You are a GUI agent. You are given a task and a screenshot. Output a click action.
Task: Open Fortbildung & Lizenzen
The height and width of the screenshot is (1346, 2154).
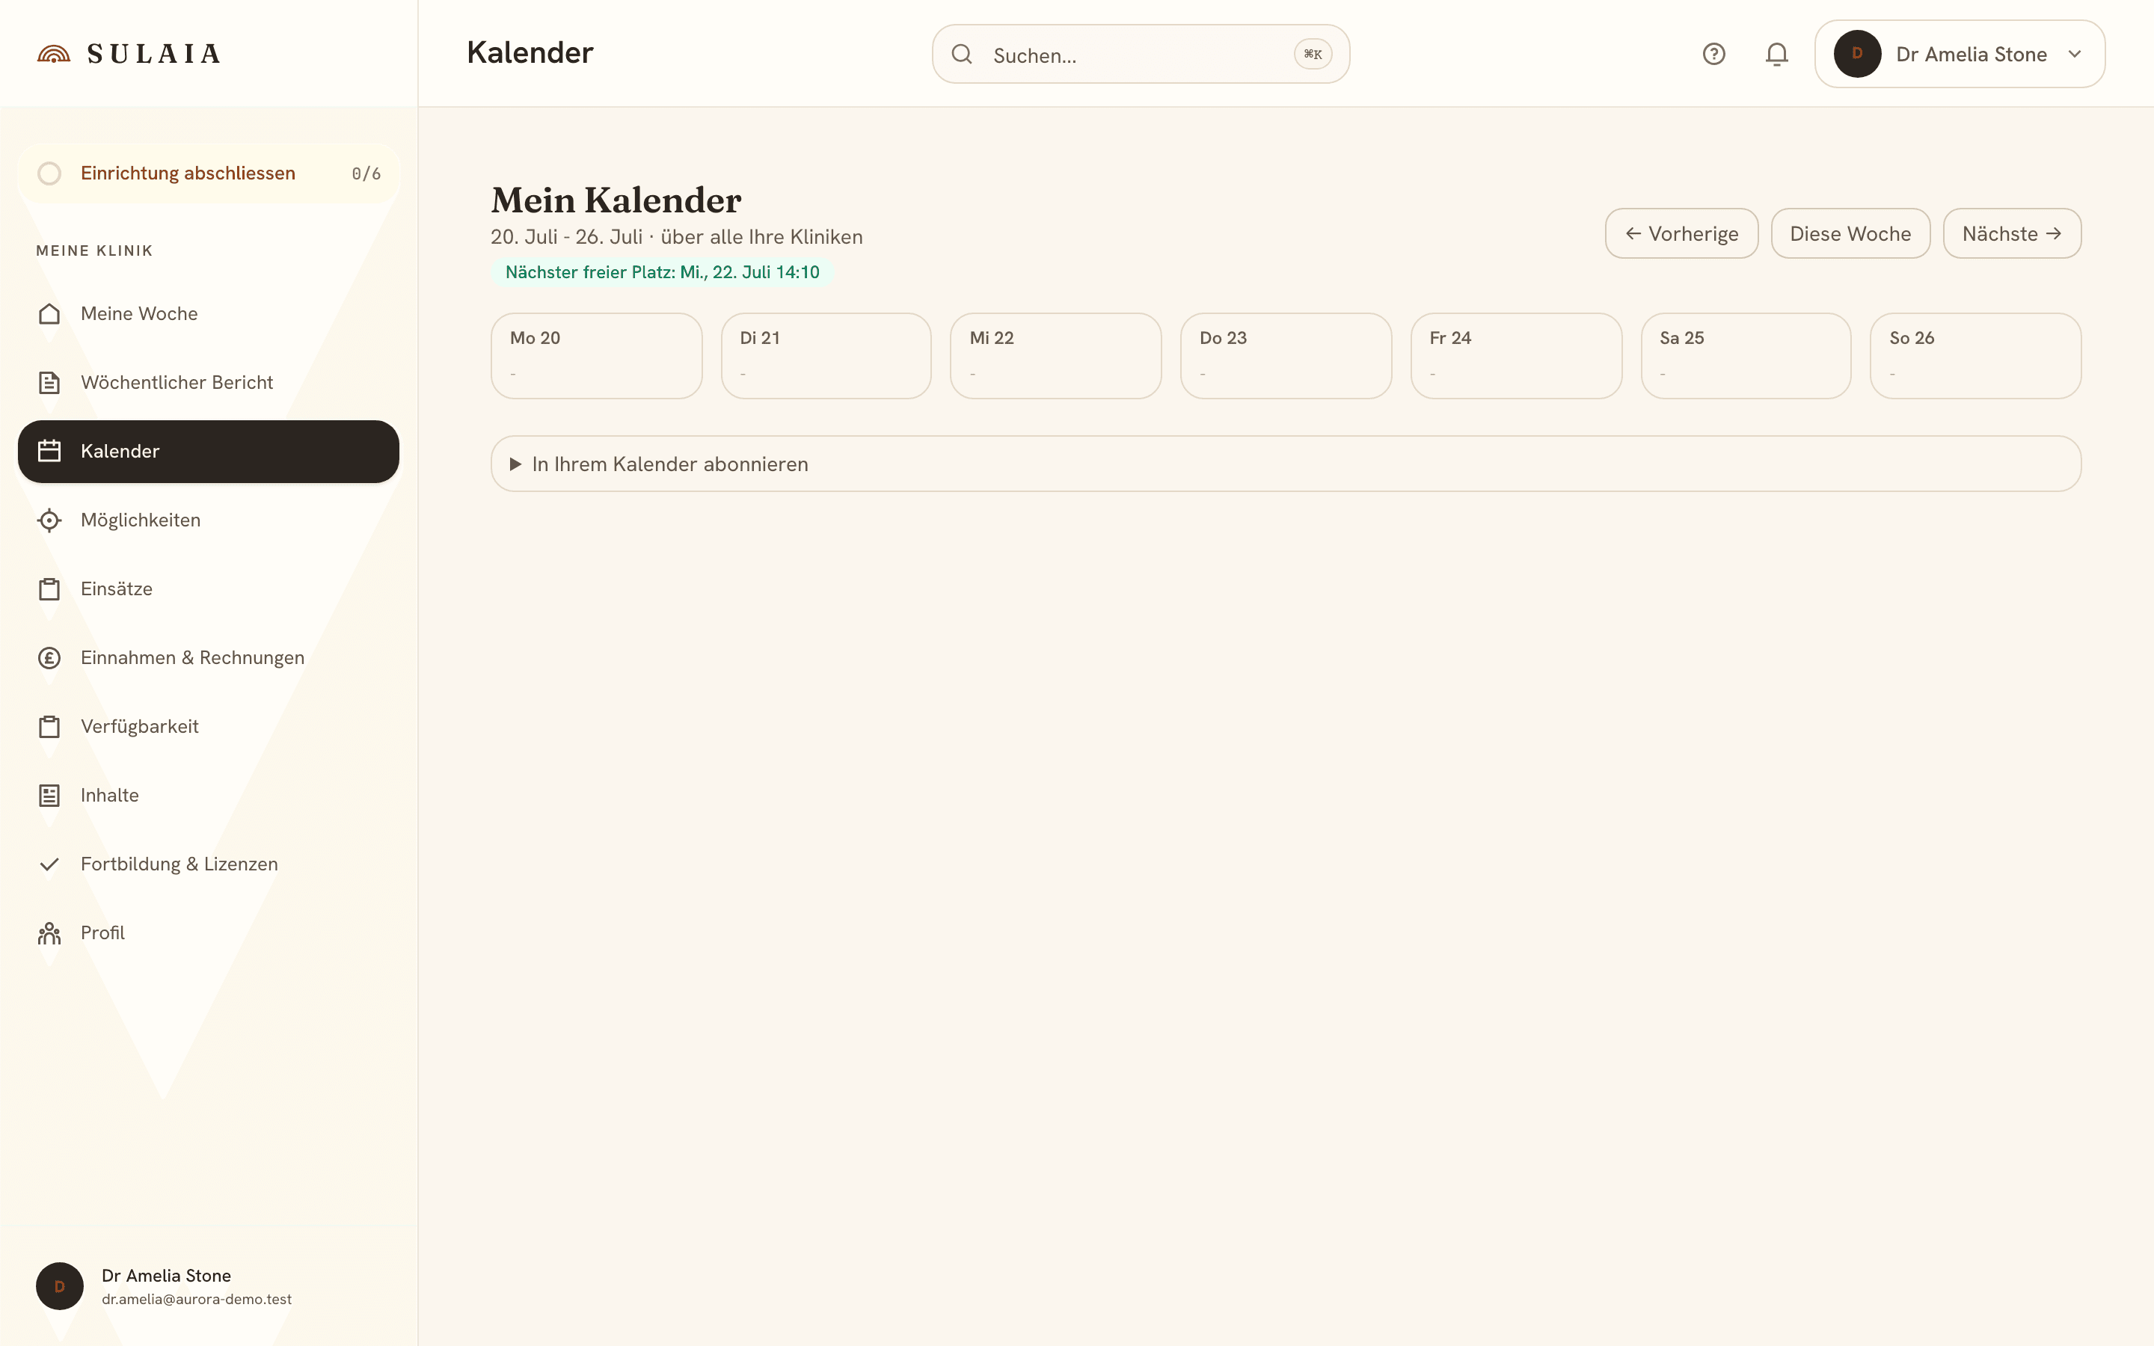[208, 864]
